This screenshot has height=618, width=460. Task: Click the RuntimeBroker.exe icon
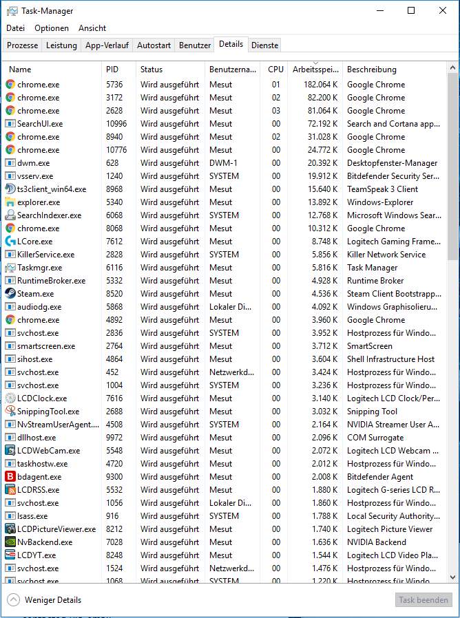coord(10,281)
